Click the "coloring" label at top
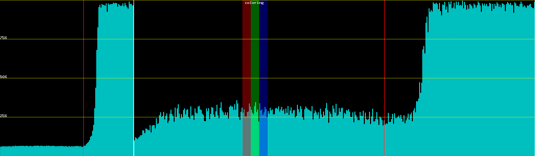The height and width of the screenshot is (156, 535). click(x=254, y=3)
